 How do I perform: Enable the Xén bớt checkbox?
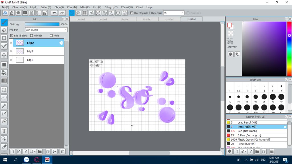tap(31, 36)
